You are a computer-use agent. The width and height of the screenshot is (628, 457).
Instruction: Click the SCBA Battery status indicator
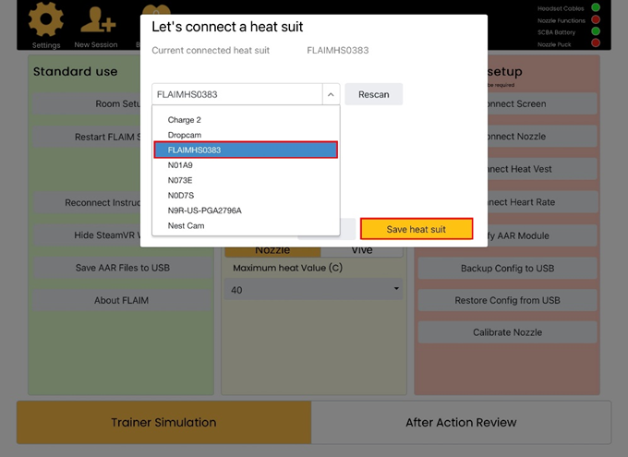[596, 31]
